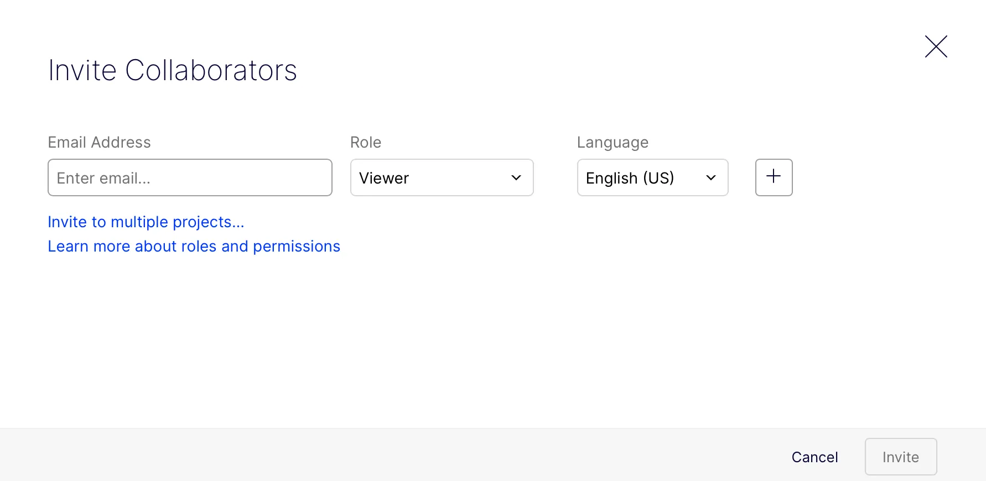The image size is (986, 481).
Task: Cancel the invitation dialog
Action: tap(814, 457)
